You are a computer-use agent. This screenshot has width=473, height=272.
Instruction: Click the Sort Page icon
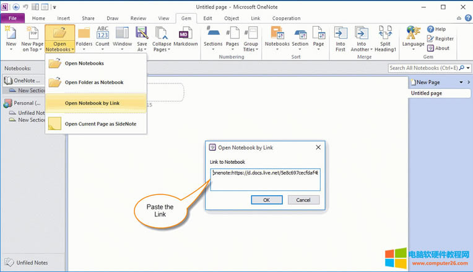point(319,33)
